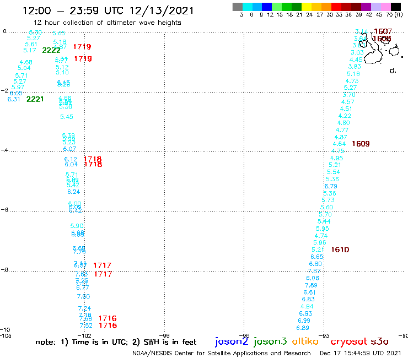The image size is (408, 358).
Task: Click the wave height value '4.22'
Action: (345, 116)
